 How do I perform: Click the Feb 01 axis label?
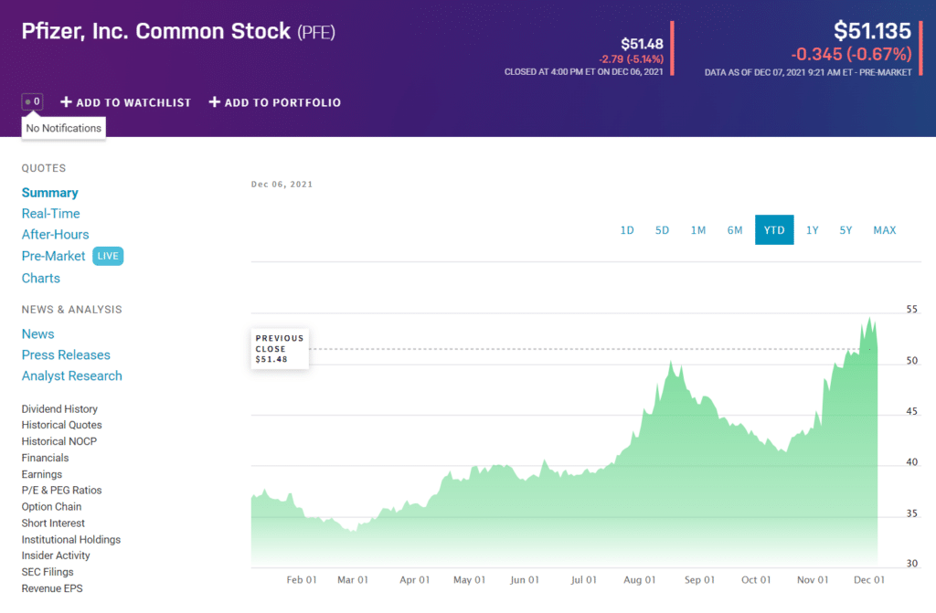(302, 579)
